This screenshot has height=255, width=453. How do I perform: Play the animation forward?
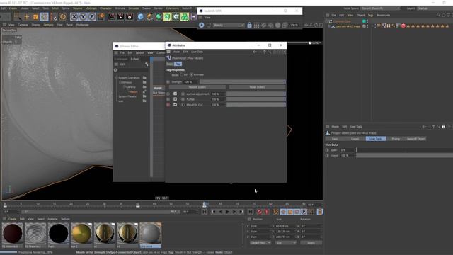[227, 212]
